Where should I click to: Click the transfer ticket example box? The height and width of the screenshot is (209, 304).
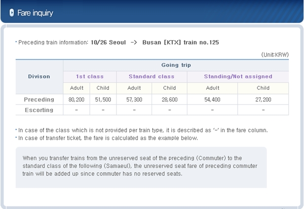pyautogui.click(x=141, y=167)
